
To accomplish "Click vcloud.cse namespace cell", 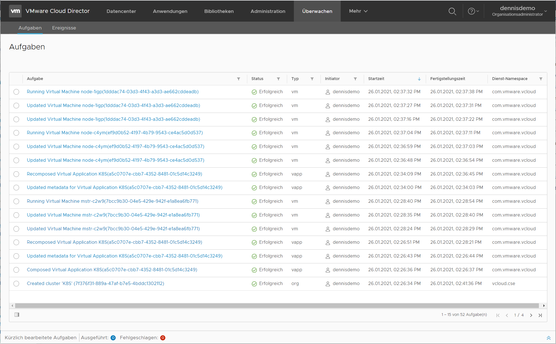I will pyautogui.click(x=504, y=284).
